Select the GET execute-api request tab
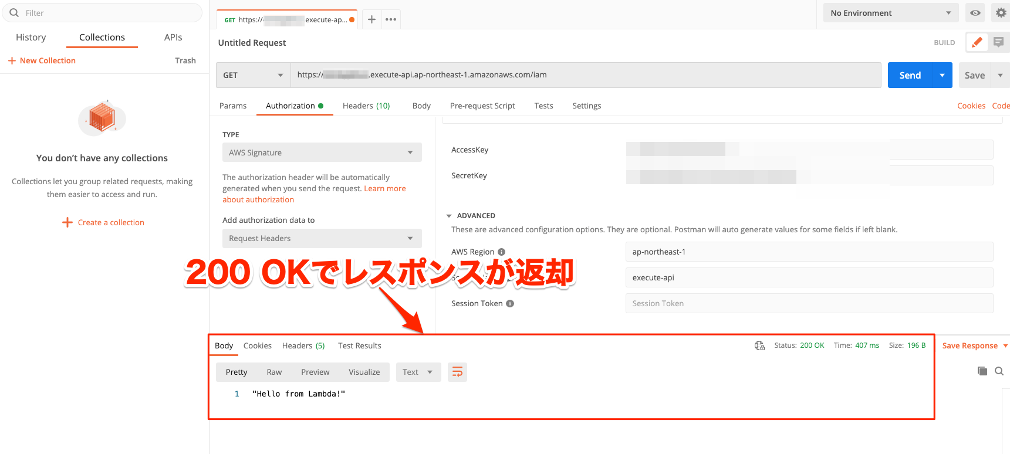 coord(288,19)
